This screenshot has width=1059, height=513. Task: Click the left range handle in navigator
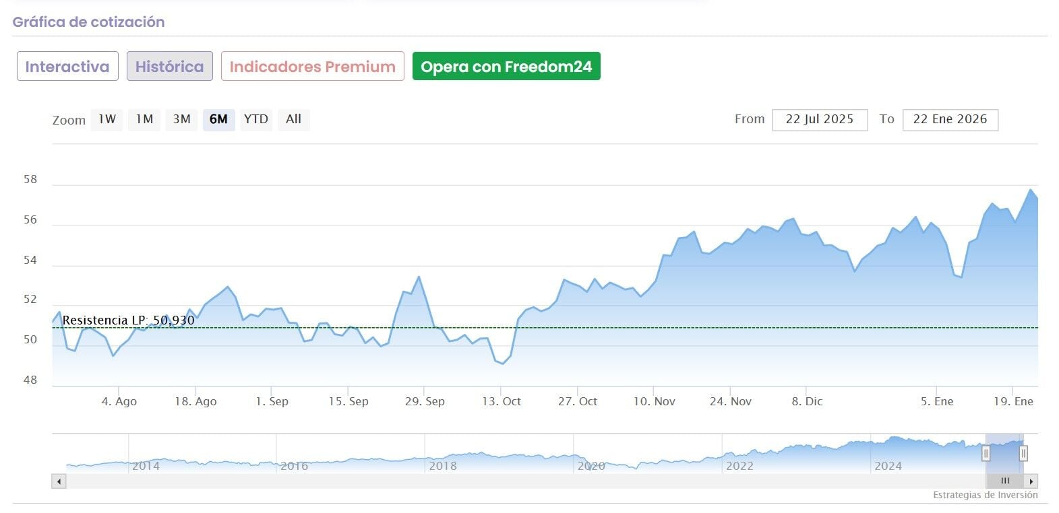click(x=986, y=454)
